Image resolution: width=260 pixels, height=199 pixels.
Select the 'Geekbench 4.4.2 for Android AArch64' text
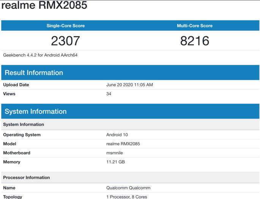point(40,55)
